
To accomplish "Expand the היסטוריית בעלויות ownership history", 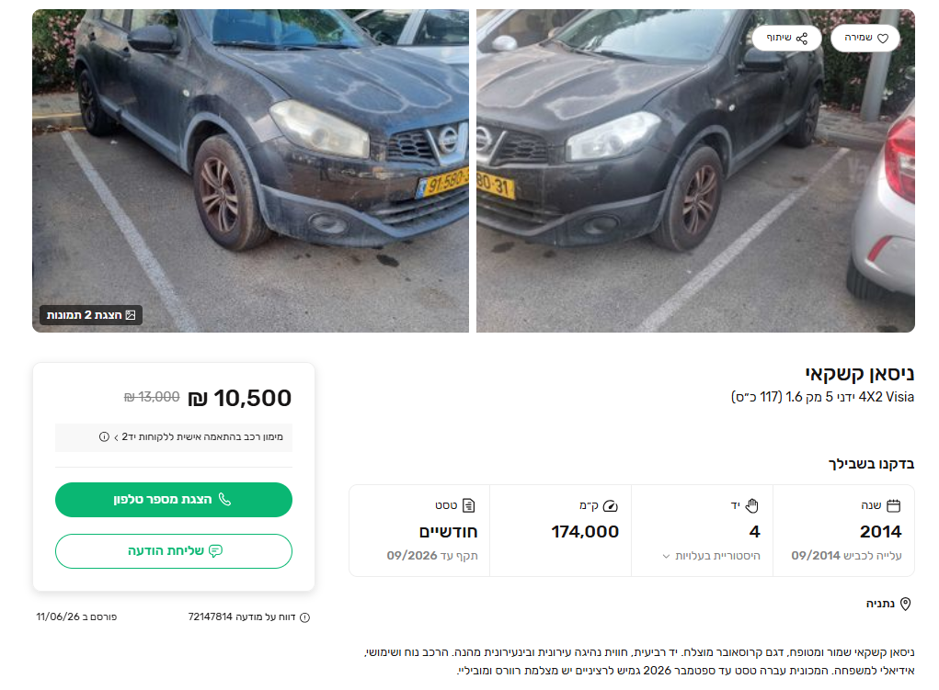I will (712, 556).
